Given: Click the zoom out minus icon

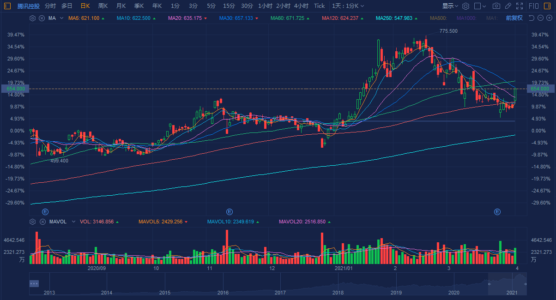Looking at the screenshot, I should [x=540, y=18].
